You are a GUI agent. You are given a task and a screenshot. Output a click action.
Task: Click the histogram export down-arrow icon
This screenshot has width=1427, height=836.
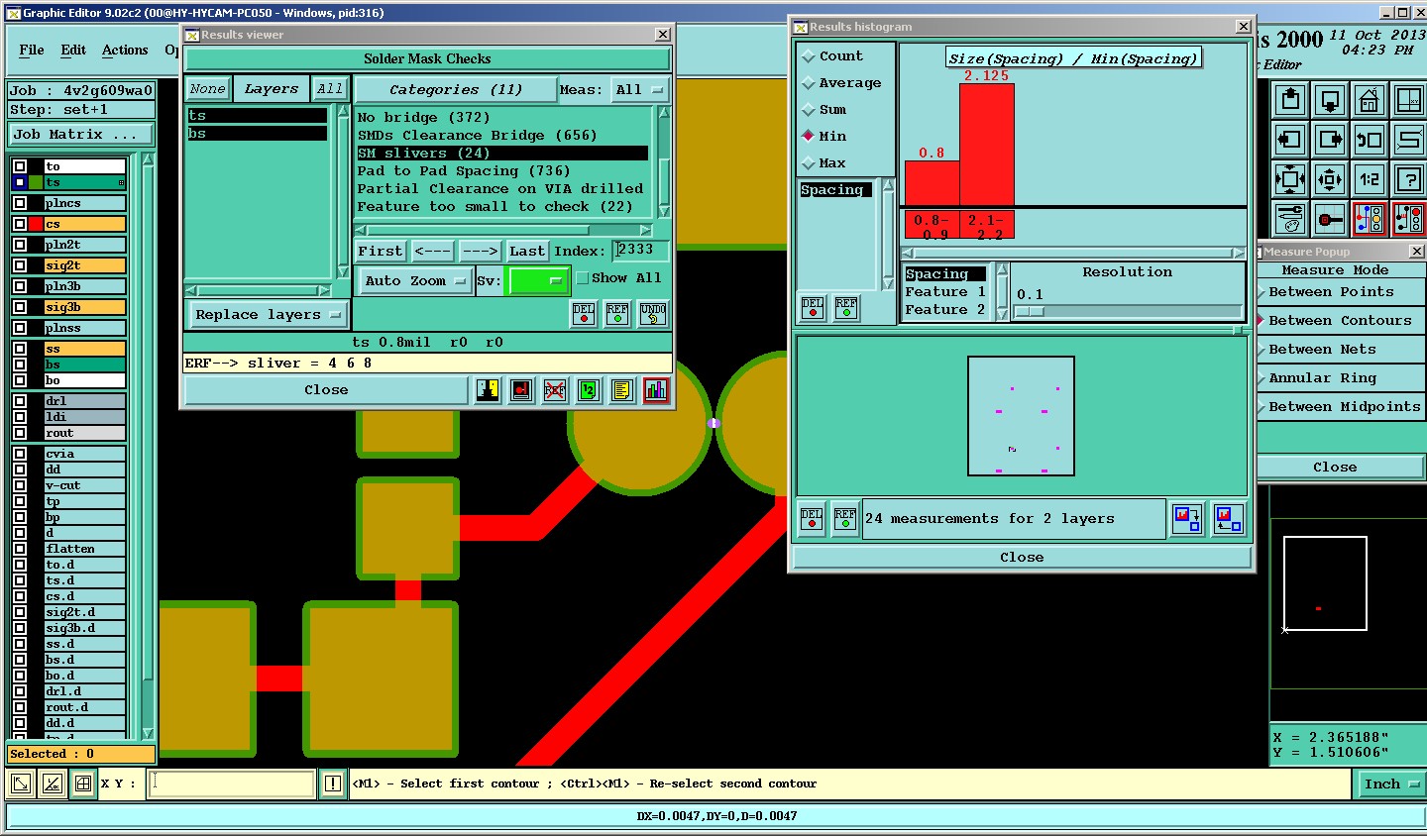1186,519
